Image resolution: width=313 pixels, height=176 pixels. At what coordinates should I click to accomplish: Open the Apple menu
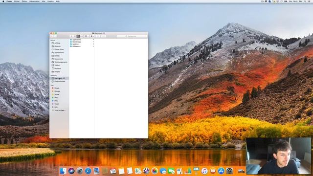click(x=3, y=1)
